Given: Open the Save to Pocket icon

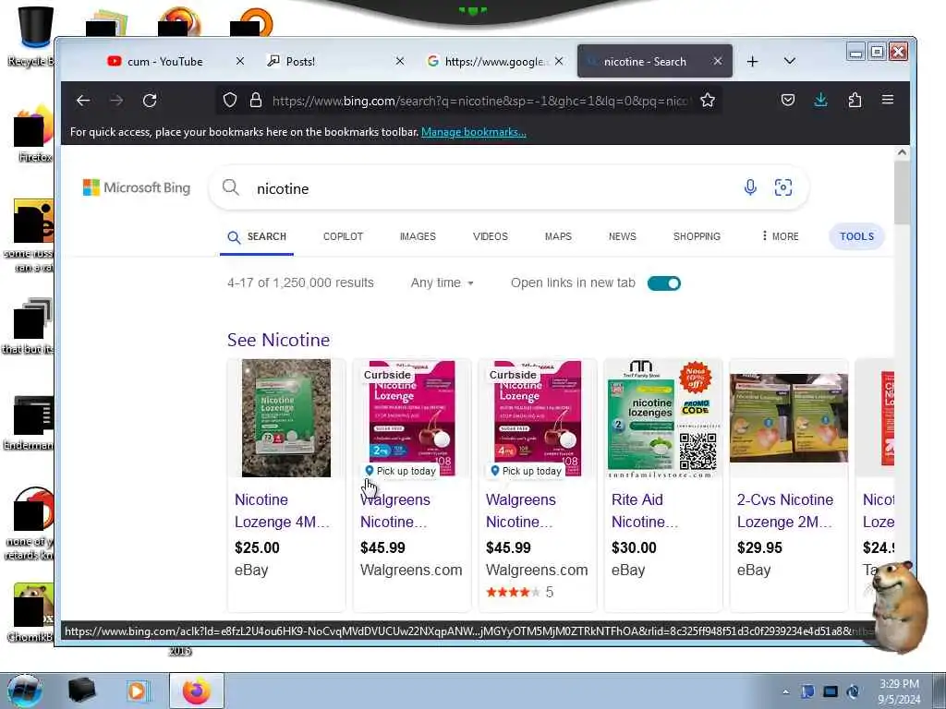Looking at the screenshot, I should coord(788,100).
